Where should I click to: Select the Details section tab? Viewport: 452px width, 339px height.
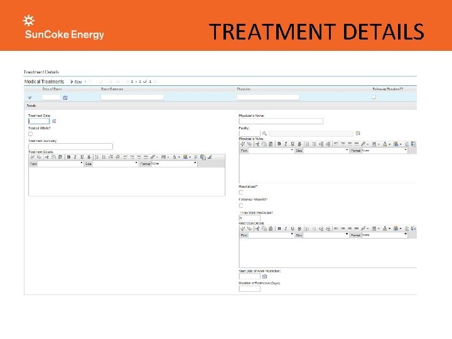(31, 106)
